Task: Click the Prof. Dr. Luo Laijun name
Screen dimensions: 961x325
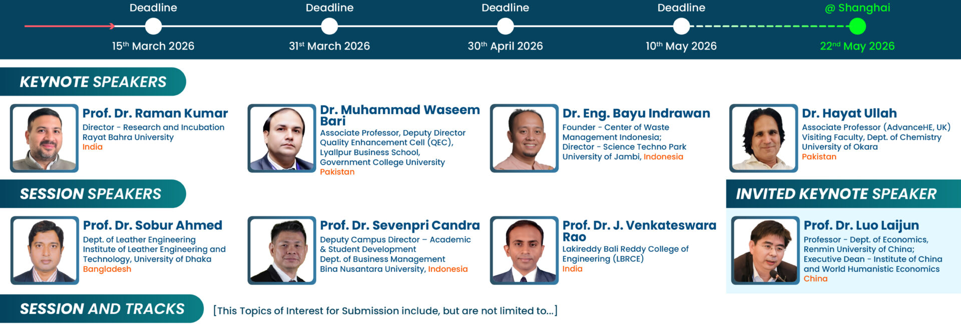Action: click(x=861, y=225)
